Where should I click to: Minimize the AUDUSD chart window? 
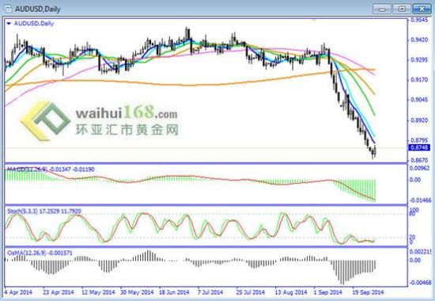(x=382, y=9)
